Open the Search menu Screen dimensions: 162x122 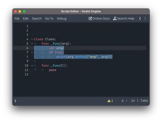(37, 19)
